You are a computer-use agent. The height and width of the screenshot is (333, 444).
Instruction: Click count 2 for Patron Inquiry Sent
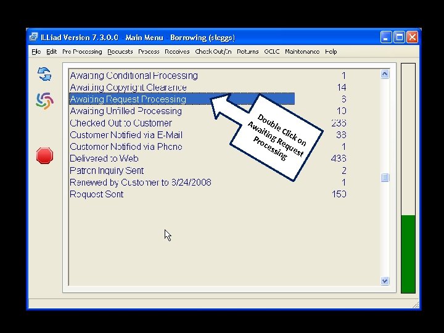coord(343,170)
